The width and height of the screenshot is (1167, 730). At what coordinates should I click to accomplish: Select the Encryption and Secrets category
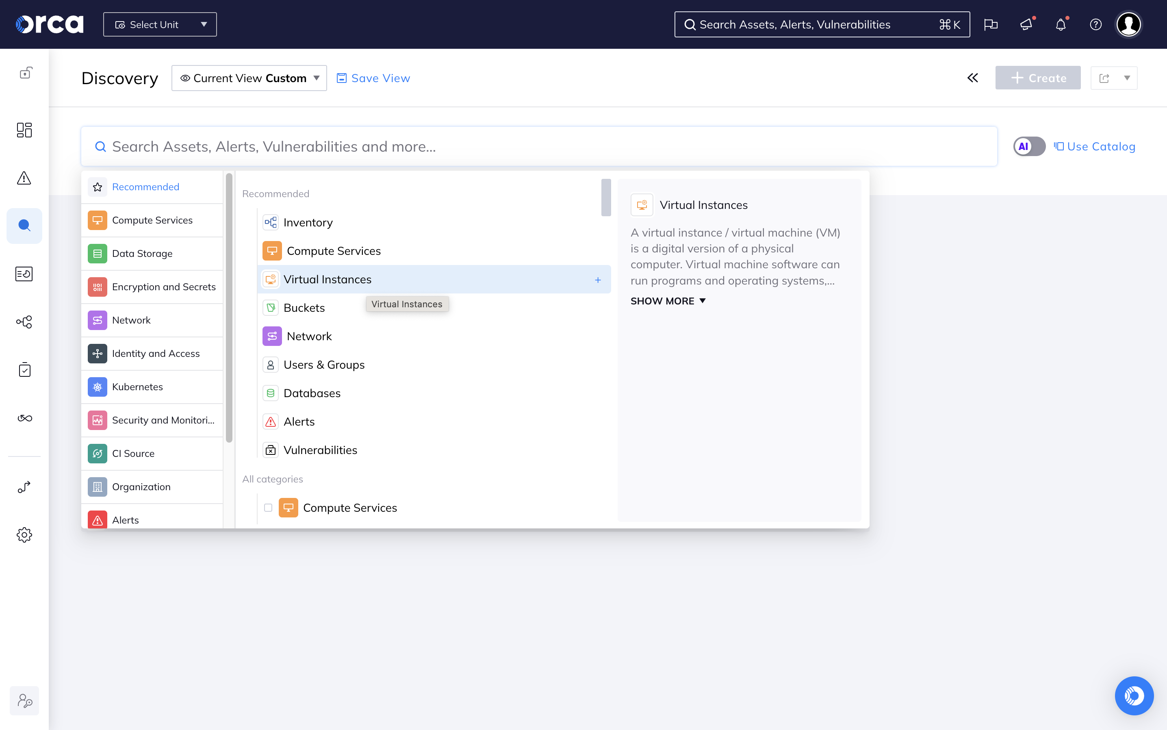click(x=164, y=286)
